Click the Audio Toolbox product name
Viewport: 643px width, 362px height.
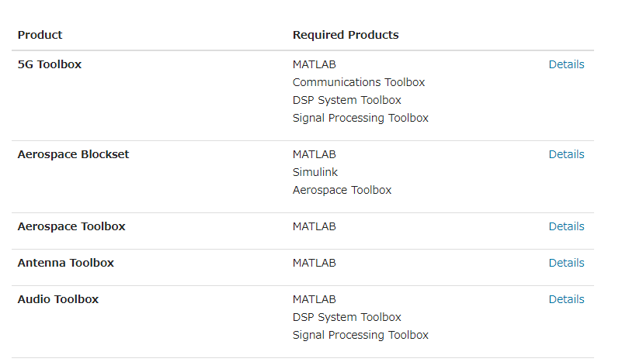tap(58, 299)
